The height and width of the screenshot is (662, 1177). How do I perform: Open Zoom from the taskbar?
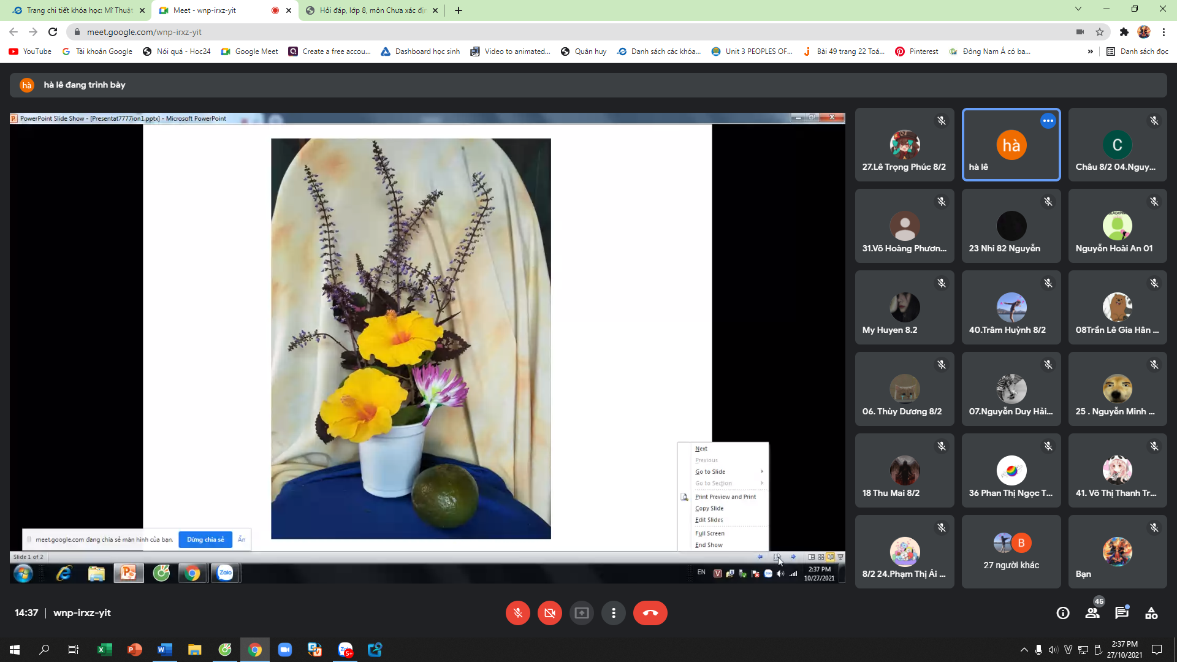(284, 650)
